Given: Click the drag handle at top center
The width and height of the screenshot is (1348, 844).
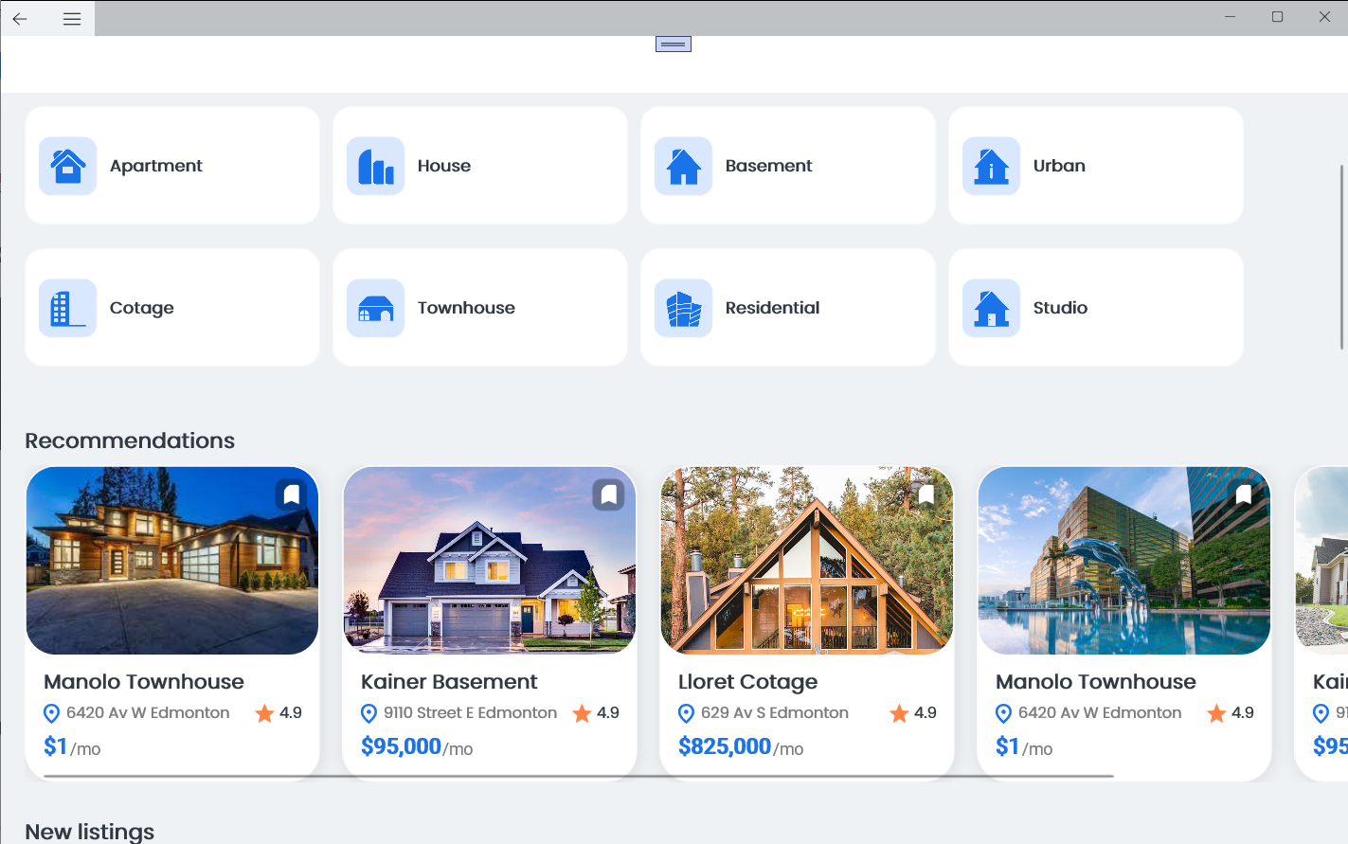Looking at the screenshot, I should [x=674, y=45].
